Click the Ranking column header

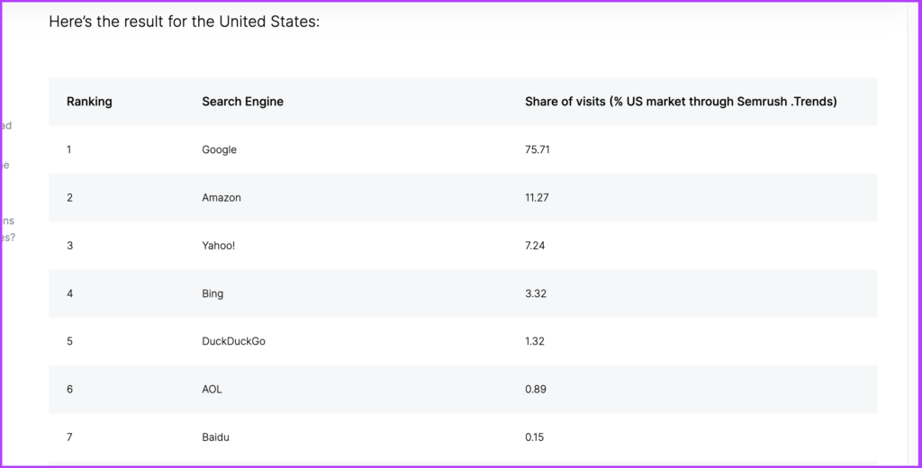point(89,102)
